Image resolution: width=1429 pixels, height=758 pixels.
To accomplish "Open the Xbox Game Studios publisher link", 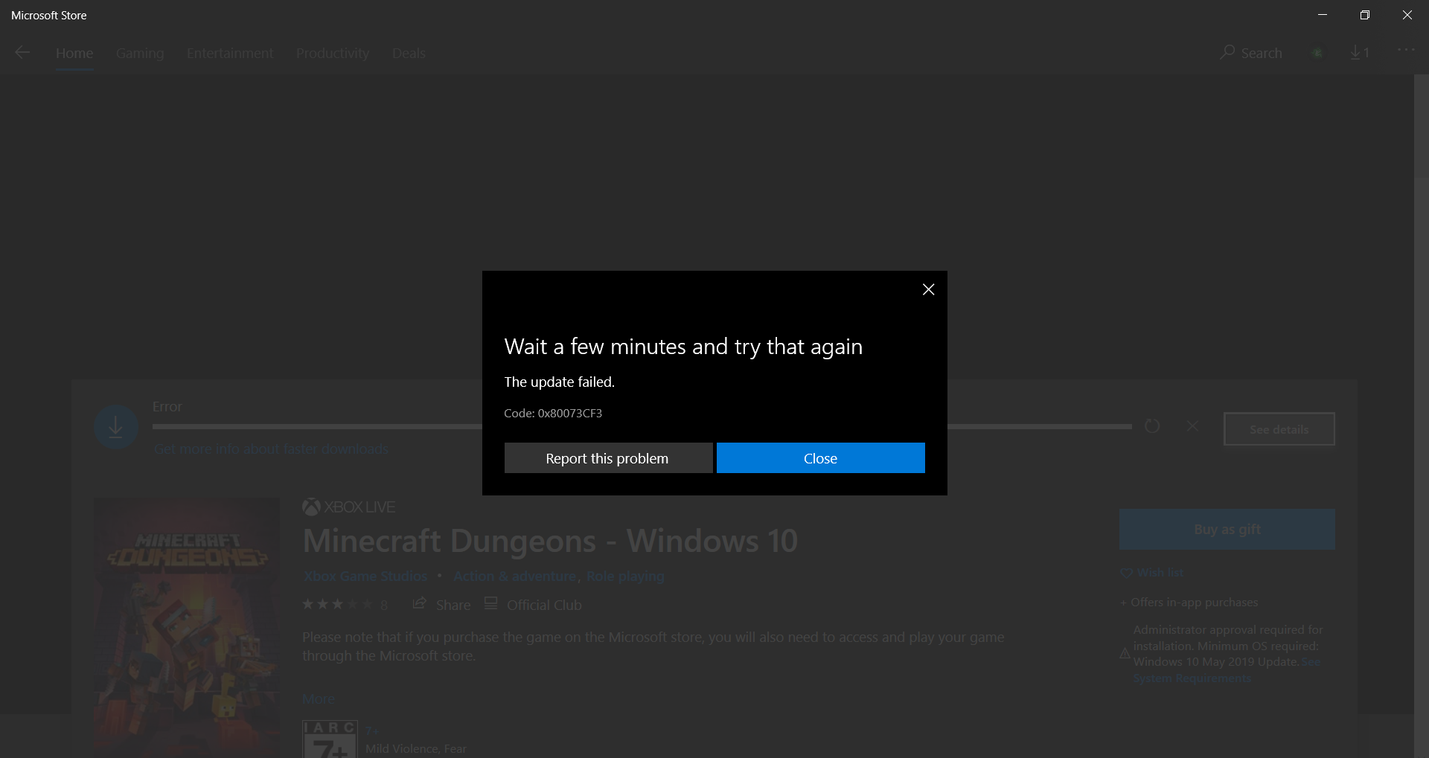I will click(365, 576).
